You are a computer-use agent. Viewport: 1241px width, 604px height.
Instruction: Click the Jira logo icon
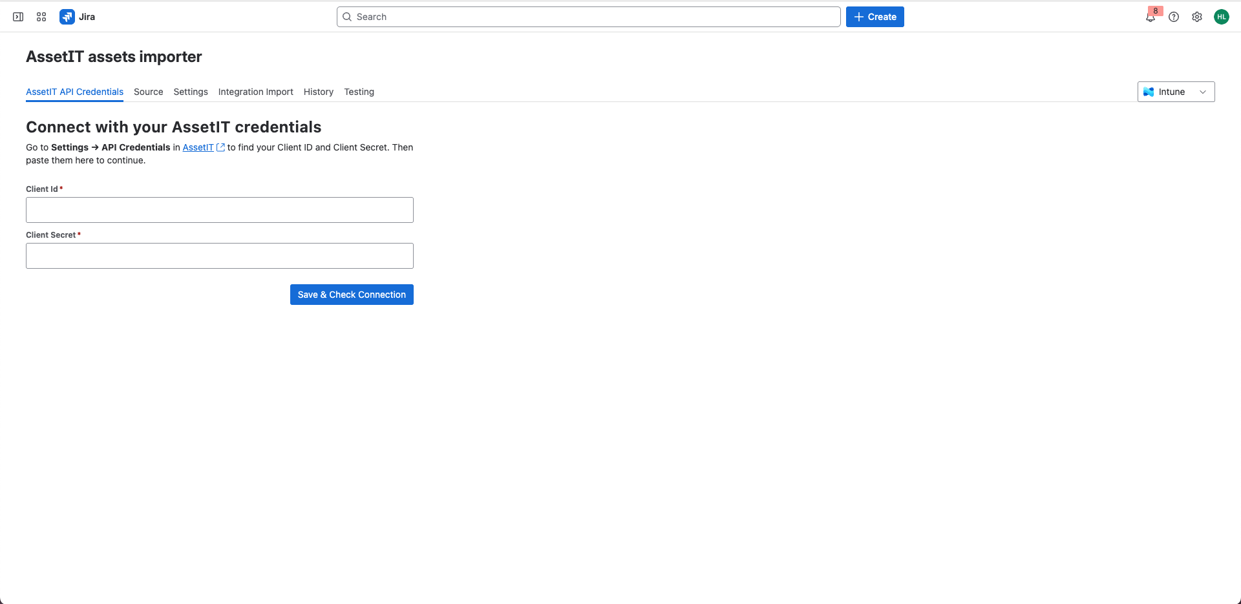click(x=67, y=17)
